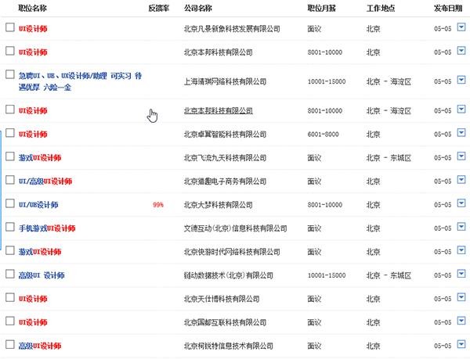470x359 pixels.
Task: Tick the checkbox for 手机游戏UI设计师 row
Action: [x=9, y=227]
